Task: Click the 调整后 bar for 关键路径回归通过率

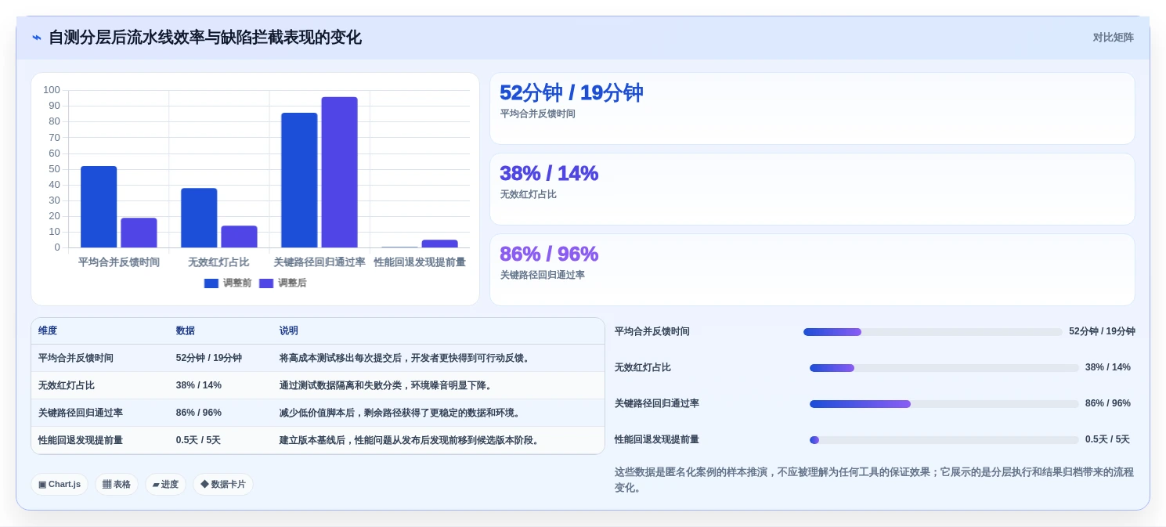Action: (339, 172)
